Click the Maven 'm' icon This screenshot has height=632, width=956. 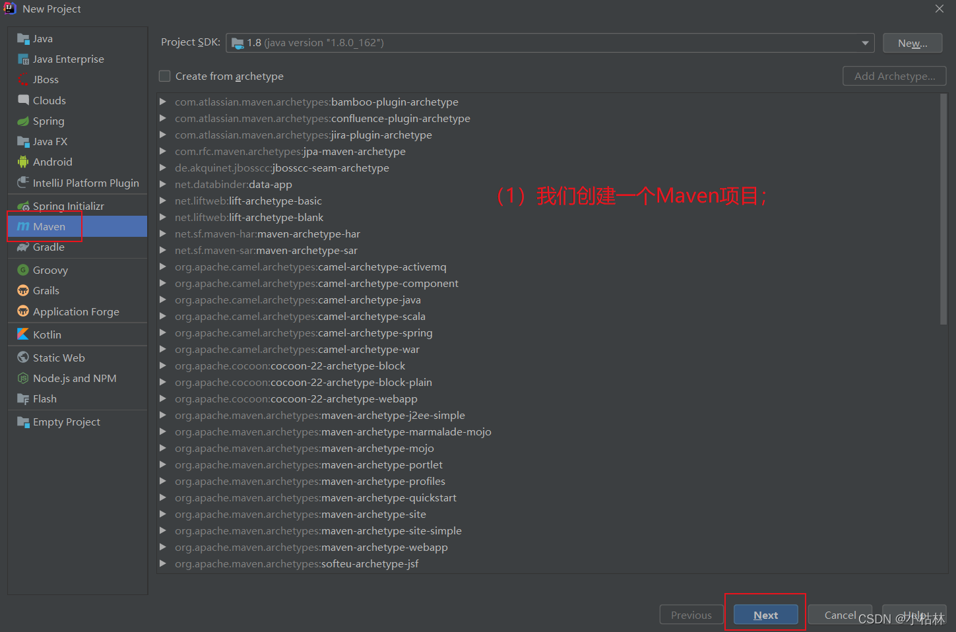(x=23, y=226)
